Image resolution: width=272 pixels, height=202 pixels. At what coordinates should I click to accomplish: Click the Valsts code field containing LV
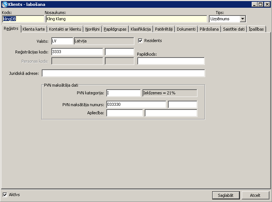point(62,41)
